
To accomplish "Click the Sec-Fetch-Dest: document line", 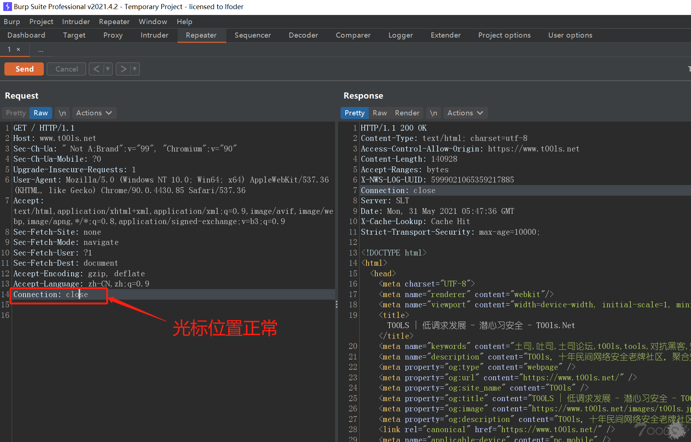I will (x=66, y=263).
